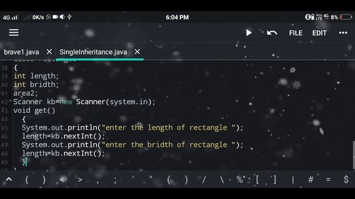Click line number 42 in gutter
Screen dimensions: 355x199
click(4, 102)
